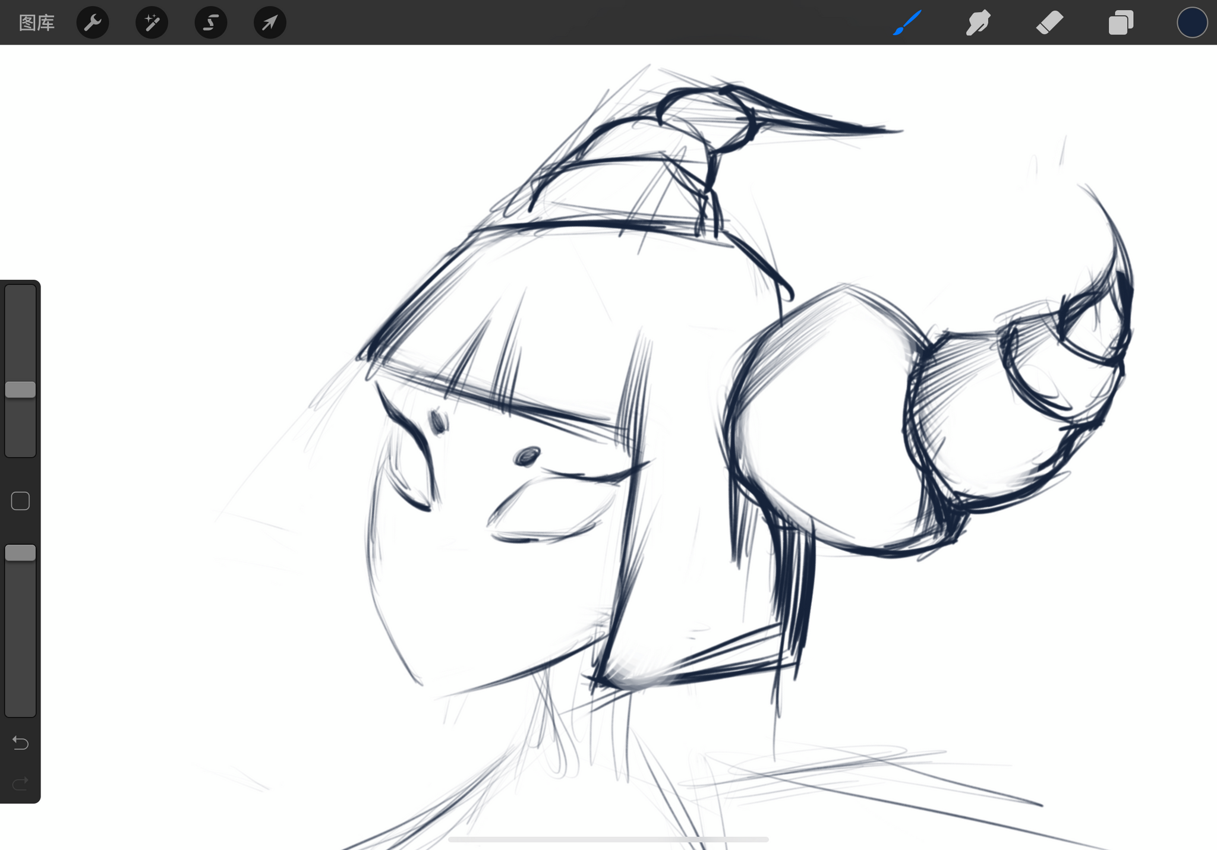Image resolution: width=1217 pixels, height=850 pixels.
Task: Click the brush size slider handle
Action: point(20,390)
